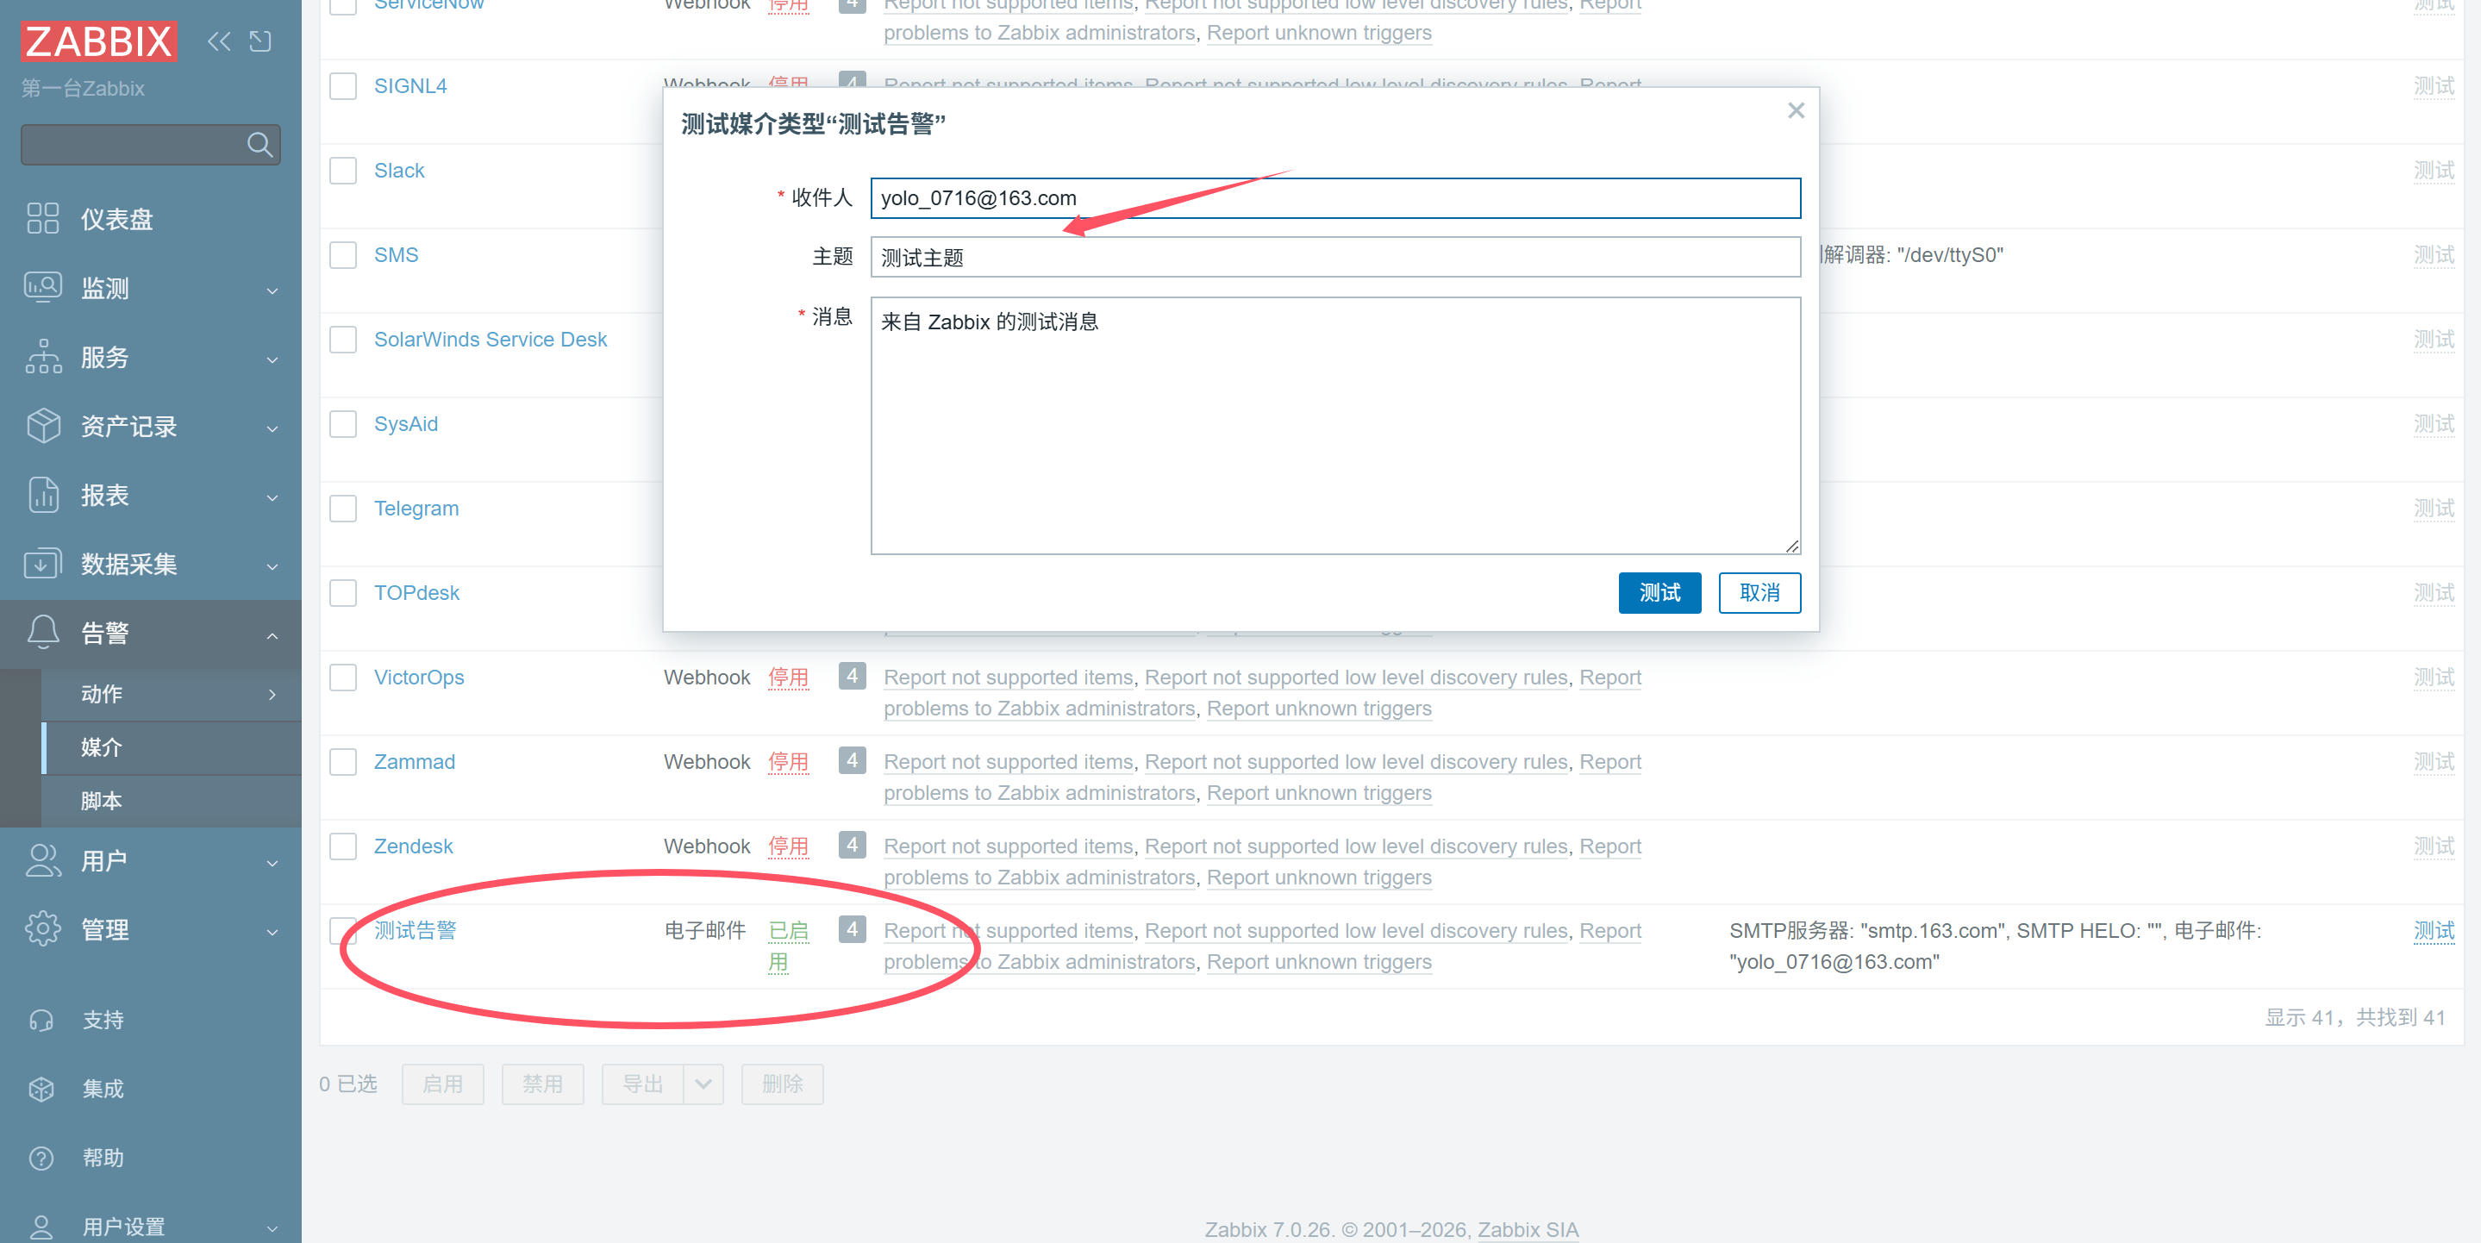Viewport: 2481px width, 1243px height.
Task: Click the sidebar search magnifier icon
Action: tap(259, 145)
